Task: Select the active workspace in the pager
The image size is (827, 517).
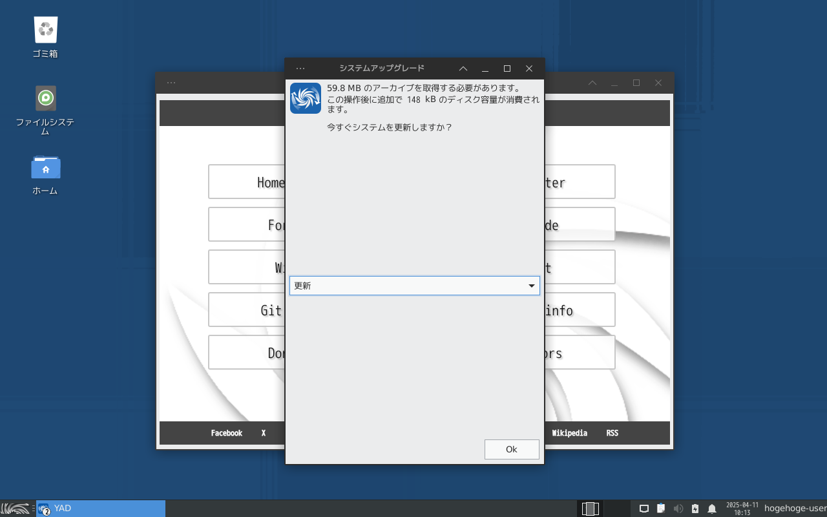Action: pos(591,509)
